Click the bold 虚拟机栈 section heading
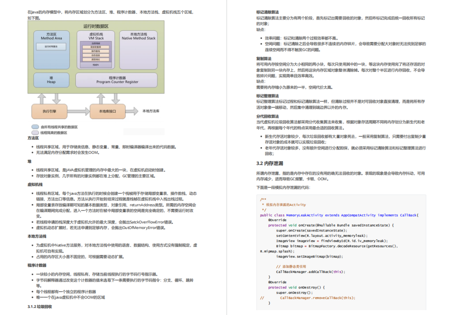The width and height of the screenshot is (452, 315). pos(35,185)
